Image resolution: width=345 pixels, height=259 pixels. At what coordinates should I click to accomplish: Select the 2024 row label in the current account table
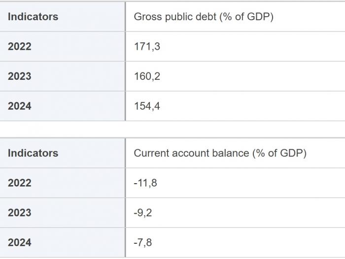20,243
